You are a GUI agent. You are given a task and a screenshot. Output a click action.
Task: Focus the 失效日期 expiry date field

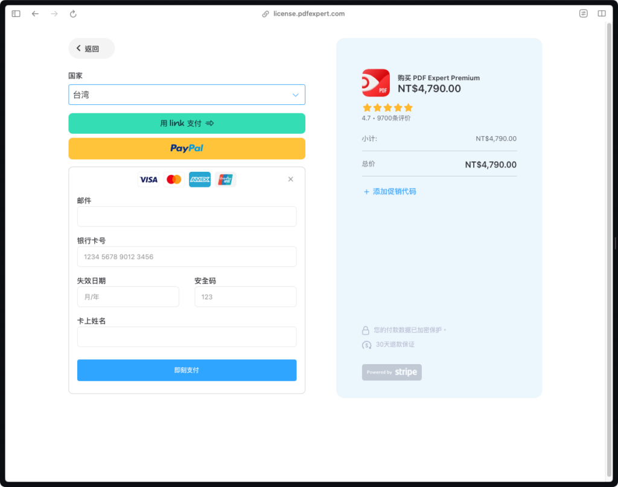[128, 297]
